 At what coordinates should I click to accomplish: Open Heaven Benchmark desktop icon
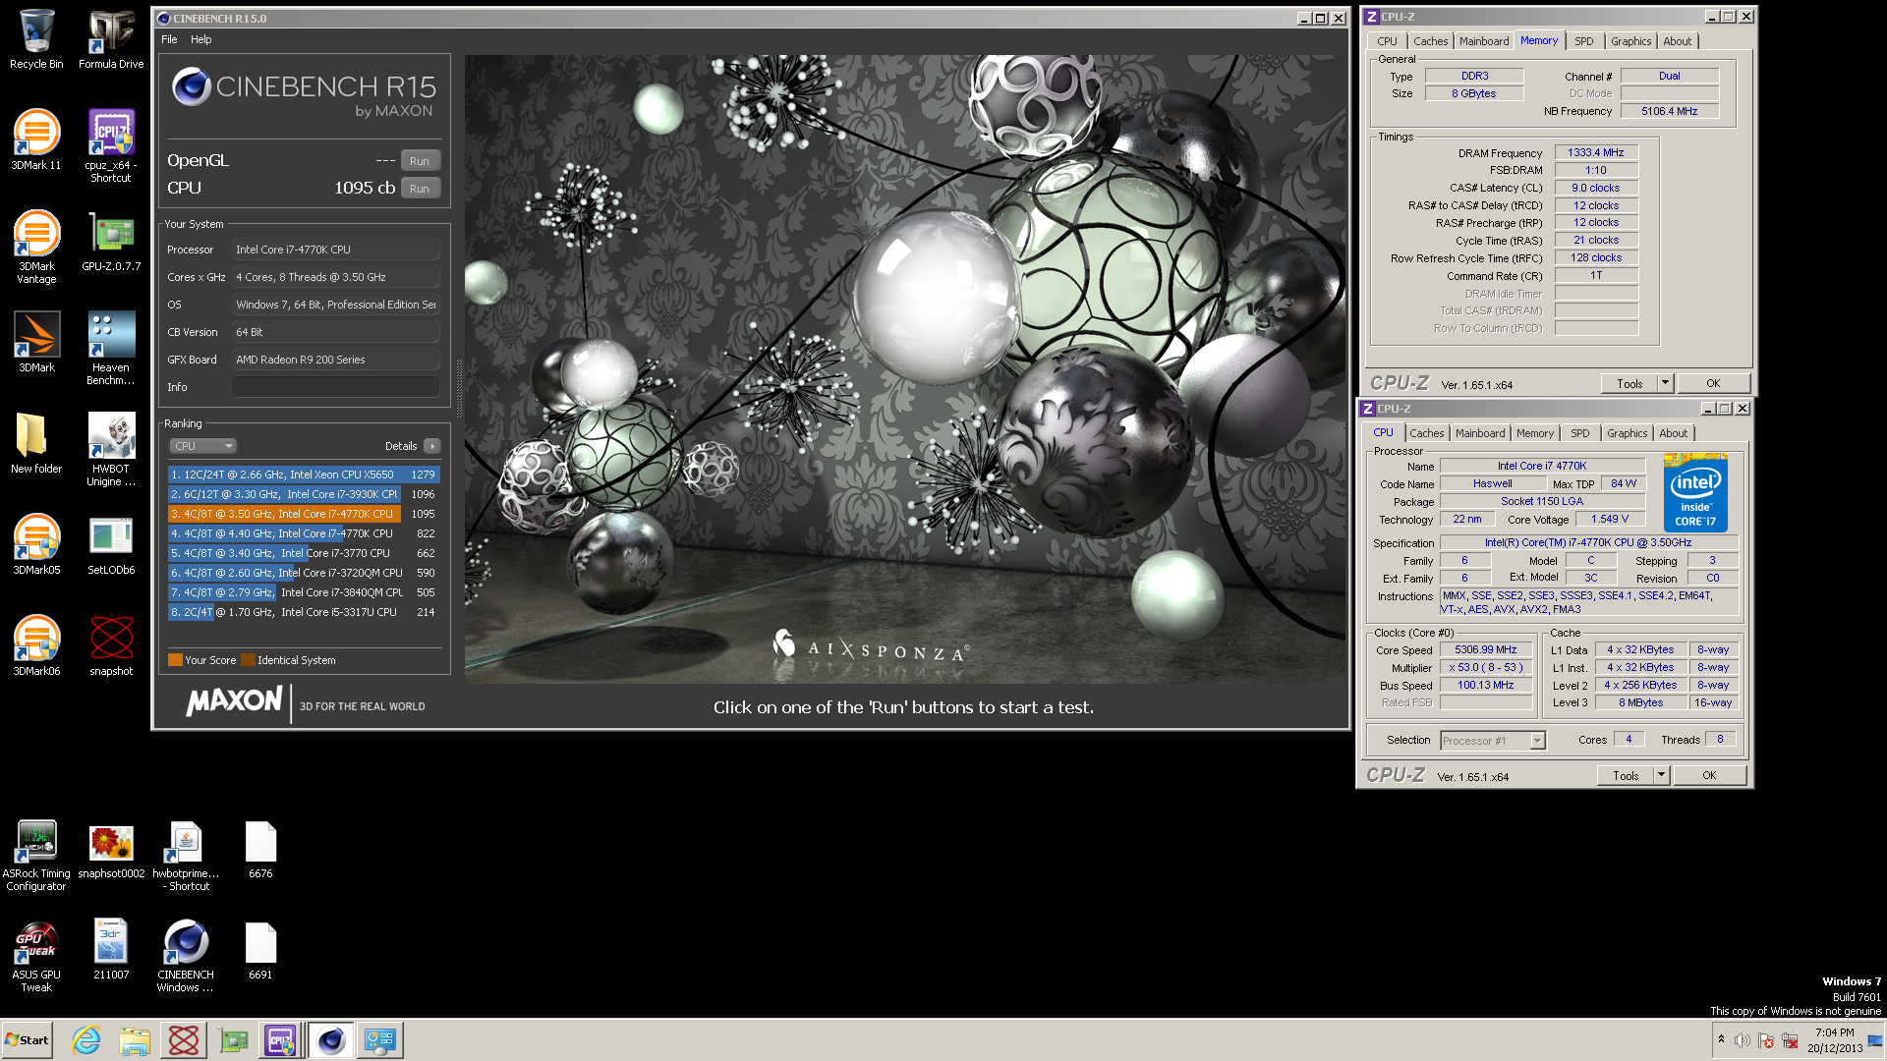111,348
